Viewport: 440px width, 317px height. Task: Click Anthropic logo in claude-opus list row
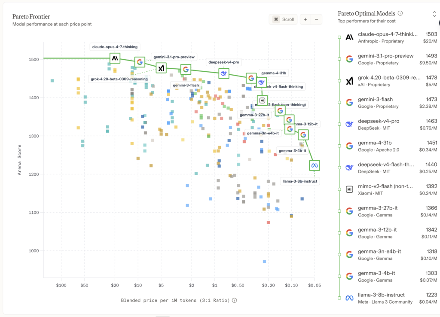[x=349, y=37]
